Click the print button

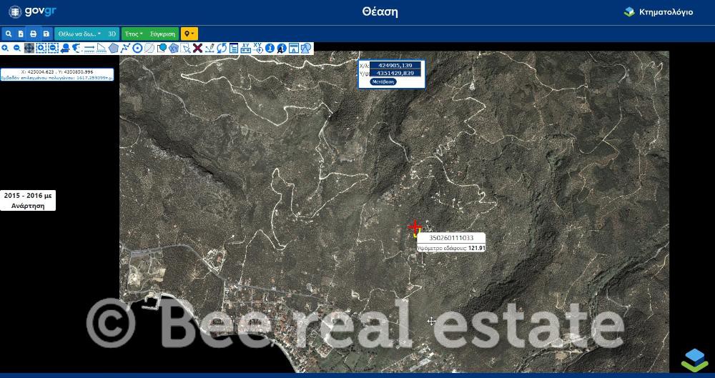click(33, 34)
